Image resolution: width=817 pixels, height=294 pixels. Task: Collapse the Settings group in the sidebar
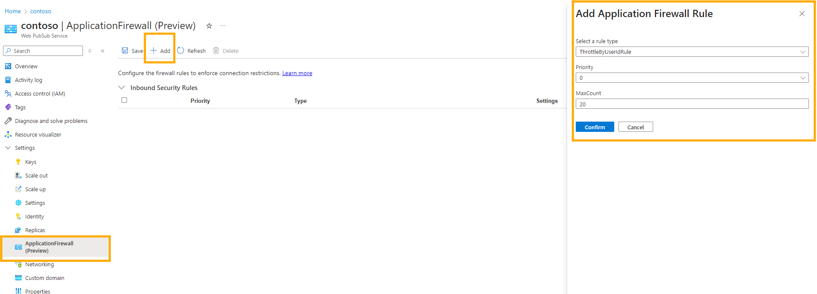8,148
